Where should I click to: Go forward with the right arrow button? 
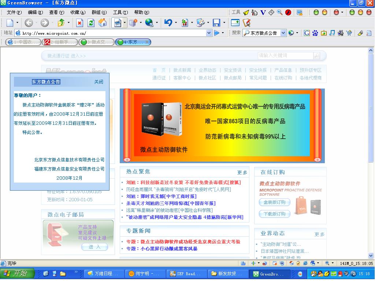pos(44,23)
